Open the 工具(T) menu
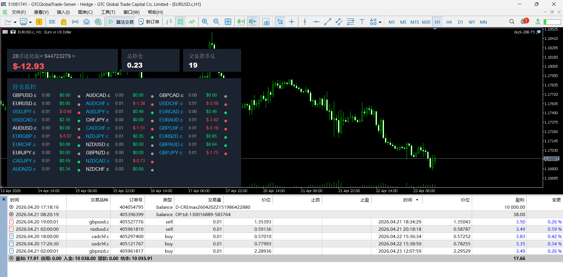Viewport: 563px width, 277px height. 108,12
